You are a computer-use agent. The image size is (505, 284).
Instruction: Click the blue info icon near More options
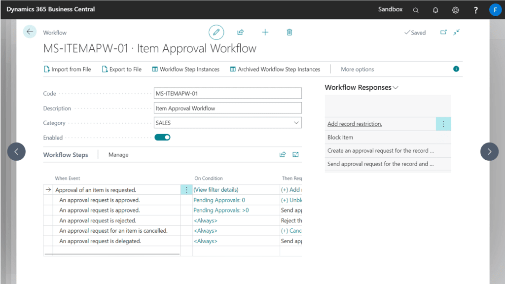[x=456, y=69]
